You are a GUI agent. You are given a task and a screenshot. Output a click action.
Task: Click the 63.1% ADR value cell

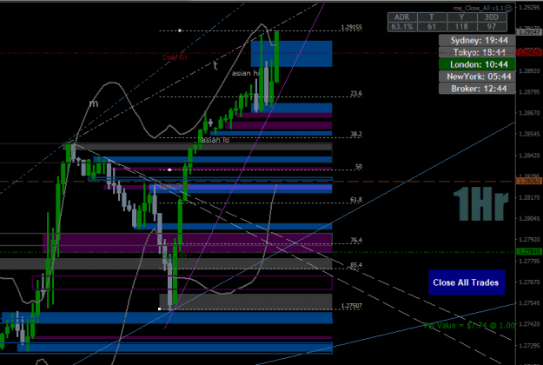pos(402,27)
